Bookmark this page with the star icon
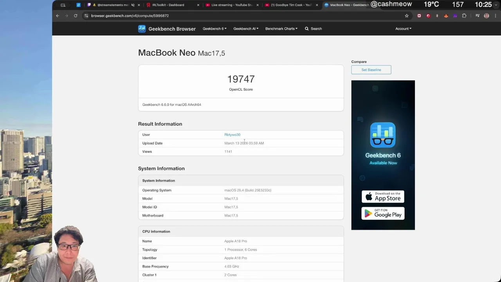Screen dimensions: 501x282 pyautogui.click(x=407, y=16)
